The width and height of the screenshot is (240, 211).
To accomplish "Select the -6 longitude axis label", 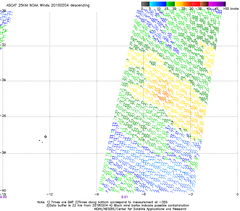I will pos(143,194).
